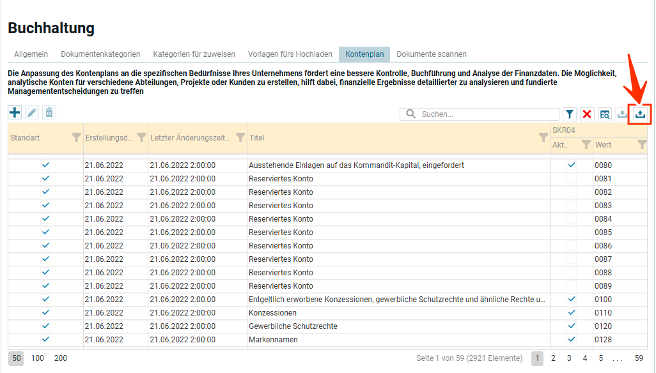The image size is (656, 373).
Task: Click the trash delete icon
Action: (x=49, y=112)
